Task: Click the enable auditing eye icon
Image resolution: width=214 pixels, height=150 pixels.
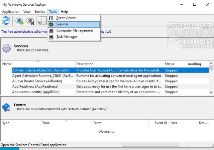Action: click(x=19, y=21)
